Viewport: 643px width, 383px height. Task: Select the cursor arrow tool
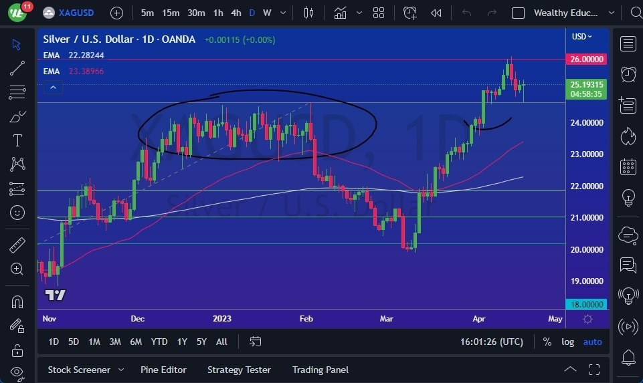(x=17, y=44)
